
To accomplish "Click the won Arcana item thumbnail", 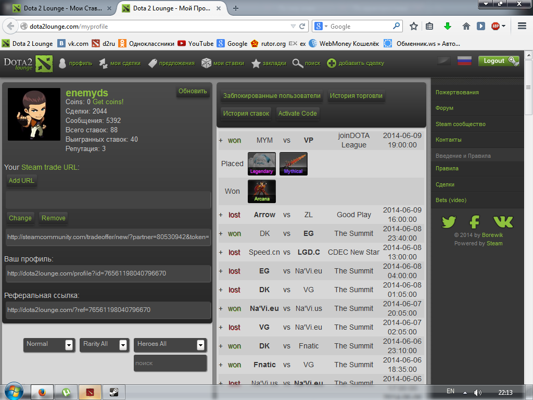I will tap(262, 191).
